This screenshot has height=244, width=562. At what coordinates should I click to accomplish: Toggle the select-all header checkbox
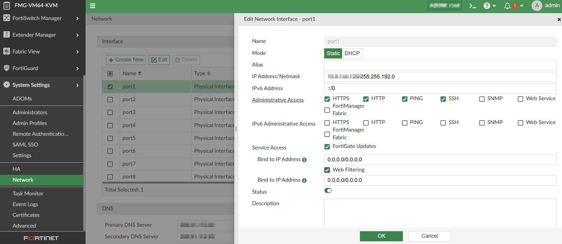(110, 74)
